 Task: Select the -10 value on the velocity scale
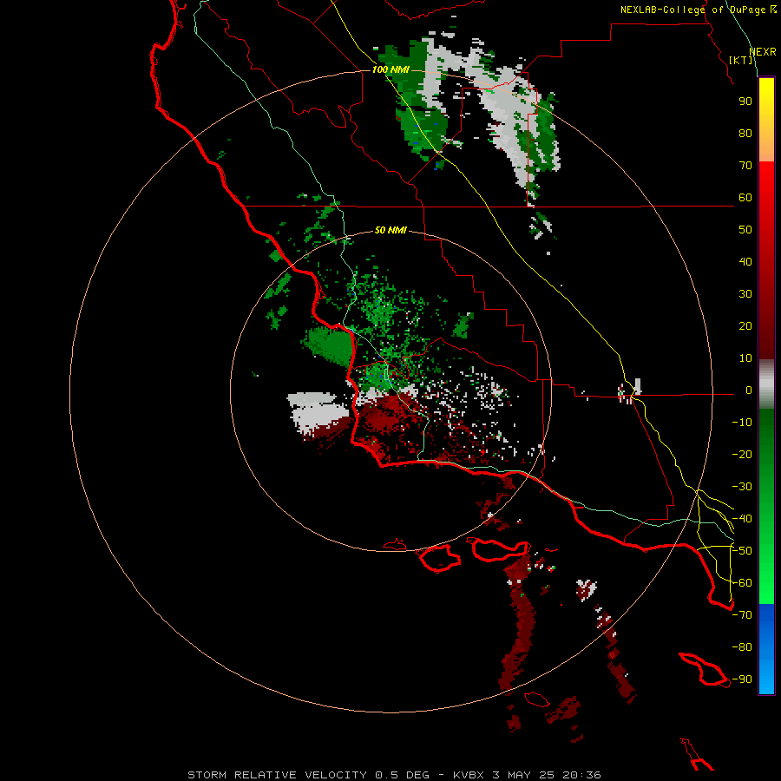[742, 423]
